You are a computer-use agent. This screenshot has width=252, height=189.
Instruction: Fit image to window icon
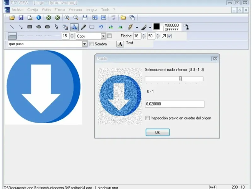[x=85, y=18]
